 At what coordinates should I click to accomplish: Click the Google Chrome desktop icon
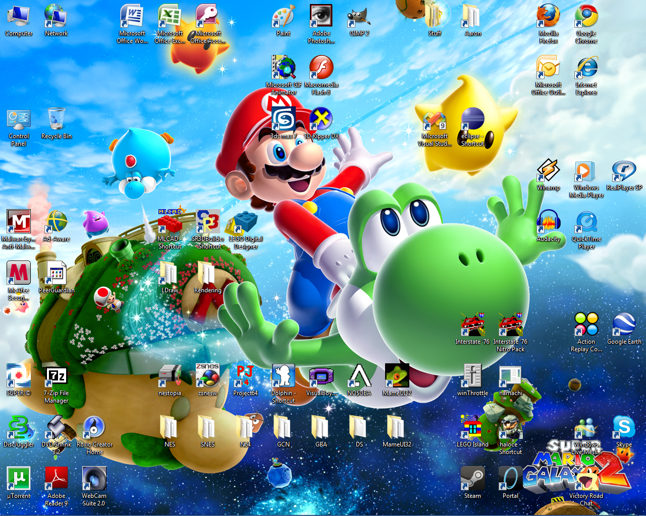coord(586,17)
